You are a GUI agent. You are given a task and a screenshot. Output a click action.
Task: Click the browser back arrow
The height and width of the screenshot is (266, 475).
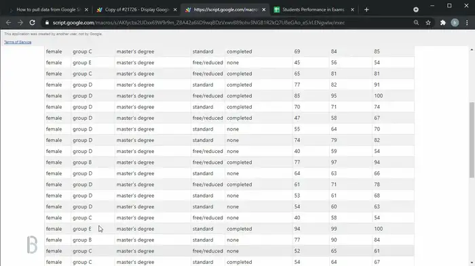(x=8, y=22)
